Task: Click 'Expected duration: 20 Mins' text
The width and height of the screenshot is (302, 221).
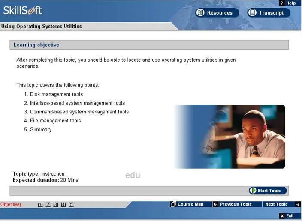Action: click(45, 180)
